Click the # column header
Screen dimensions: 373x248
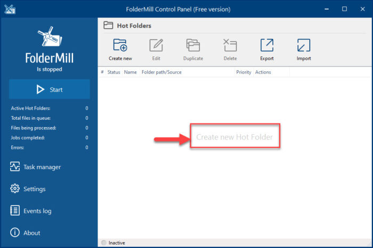point(102,72)
